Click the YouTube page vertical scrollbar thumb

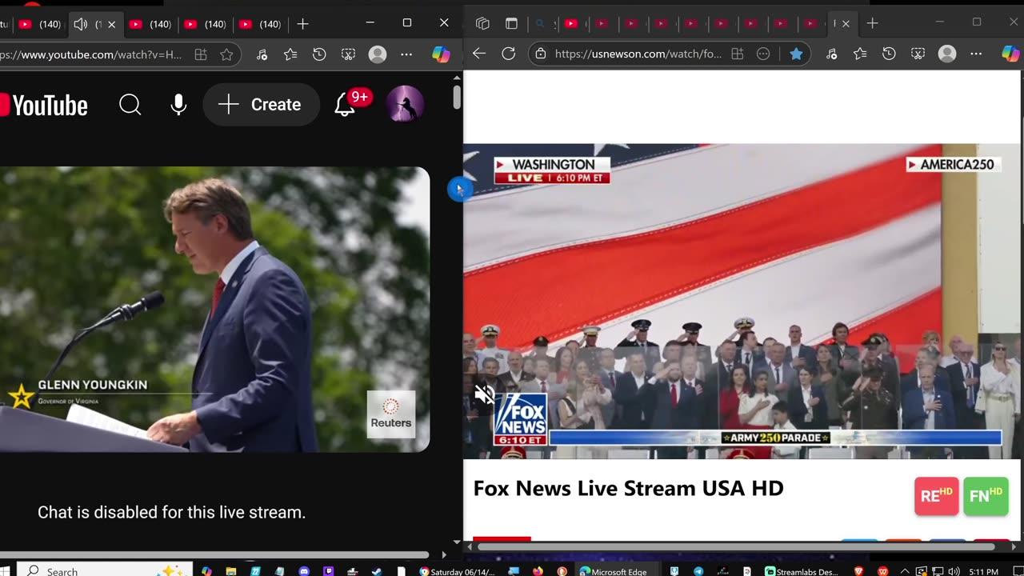[457, 97]
